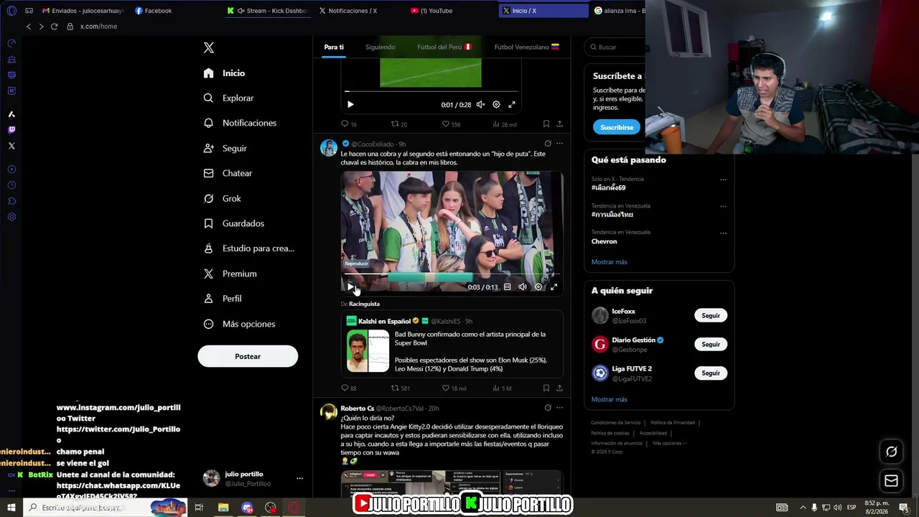Like the post with 556 likes
The width and height of the screenshot is (919, 517).
451,124
